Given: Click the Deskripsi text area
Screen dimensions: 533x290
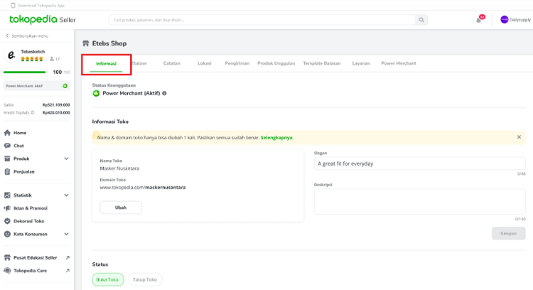Looking at the screenshot, I should (x=420, y=202).
